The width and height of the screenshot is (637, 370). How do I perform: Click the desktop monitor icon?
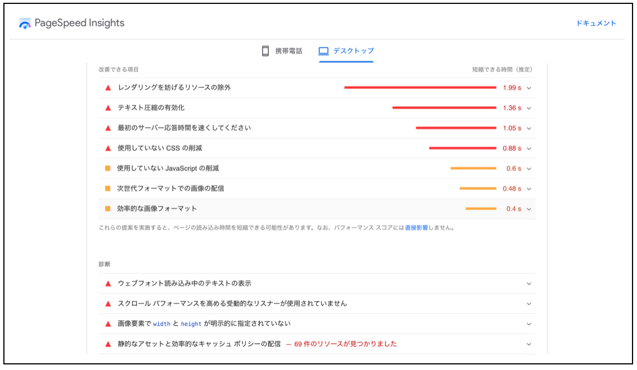(x=324, y=51)
